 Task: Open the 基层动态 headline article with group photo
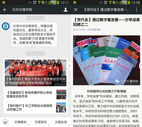(x=36, y=73)
